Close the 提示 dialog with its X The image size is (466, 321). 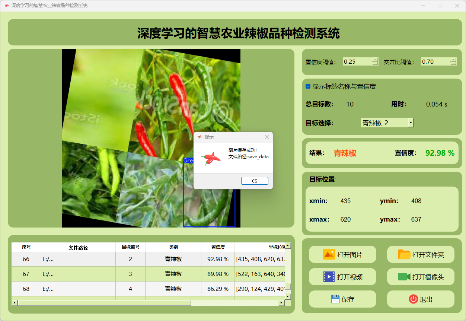point(267,137)
